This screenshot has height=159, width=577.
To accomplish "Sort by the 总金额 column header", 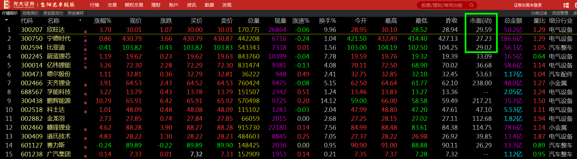I will (x=513, y=21).
